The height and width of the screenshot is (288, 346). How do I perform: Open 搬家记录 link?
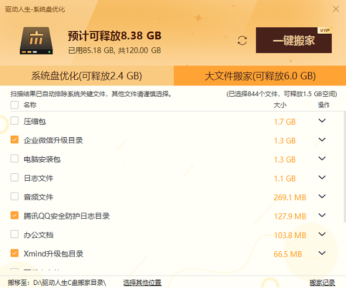[322, 282]
